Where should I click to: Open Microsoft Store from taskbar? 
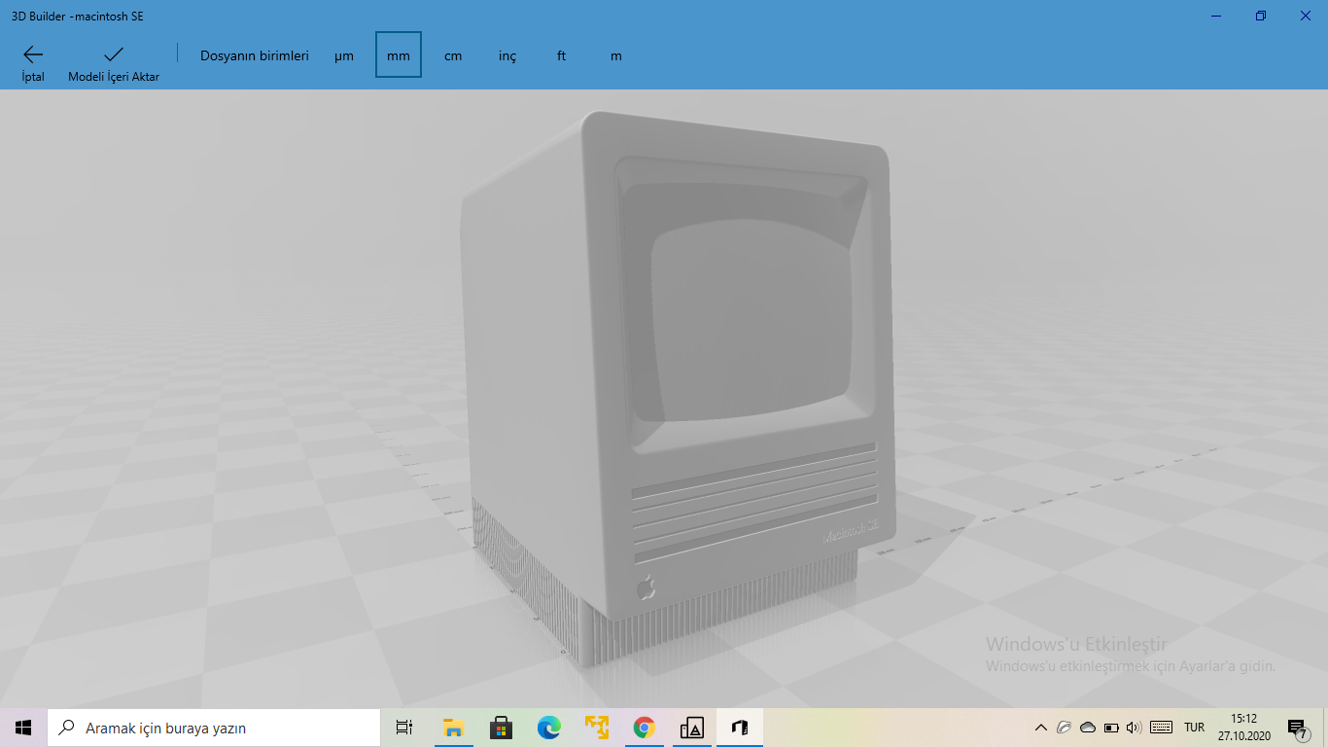[501, 728]
